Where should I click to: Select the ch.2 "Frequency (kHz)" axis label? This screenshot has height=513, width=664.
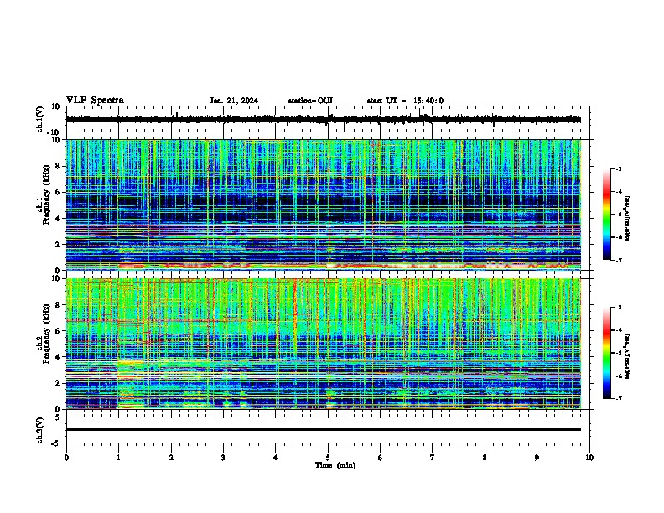[x=45, y=334]
